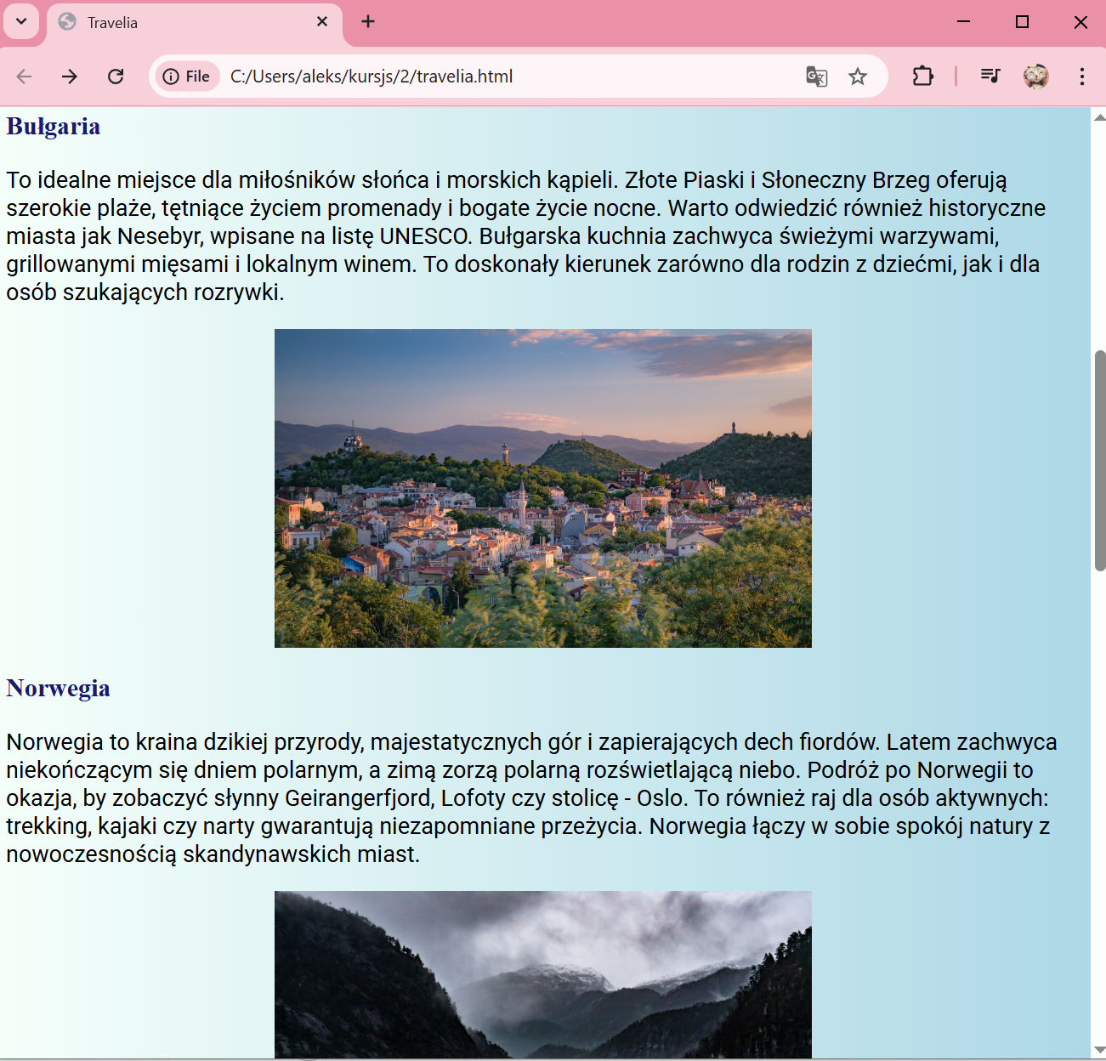Open media controls icon
The height and width of the screenshot is (1061, 1106).
[x=990, y=77]
